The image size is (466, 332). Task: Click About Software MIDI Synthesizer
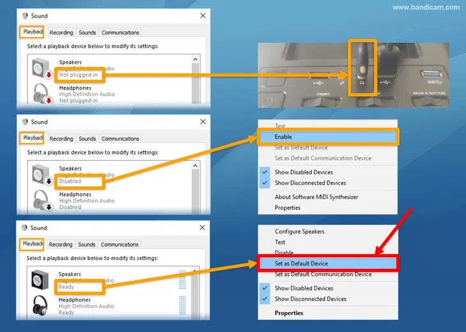pyautogui.click(x=317, y=197)
